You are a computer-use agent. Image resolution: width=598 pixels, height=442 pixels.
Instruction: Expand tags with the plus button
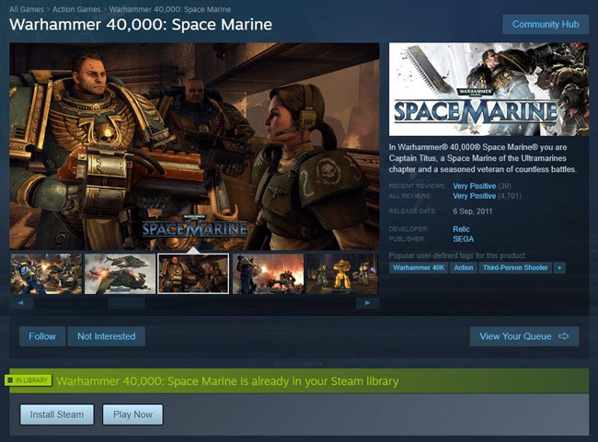click(559, 267)
